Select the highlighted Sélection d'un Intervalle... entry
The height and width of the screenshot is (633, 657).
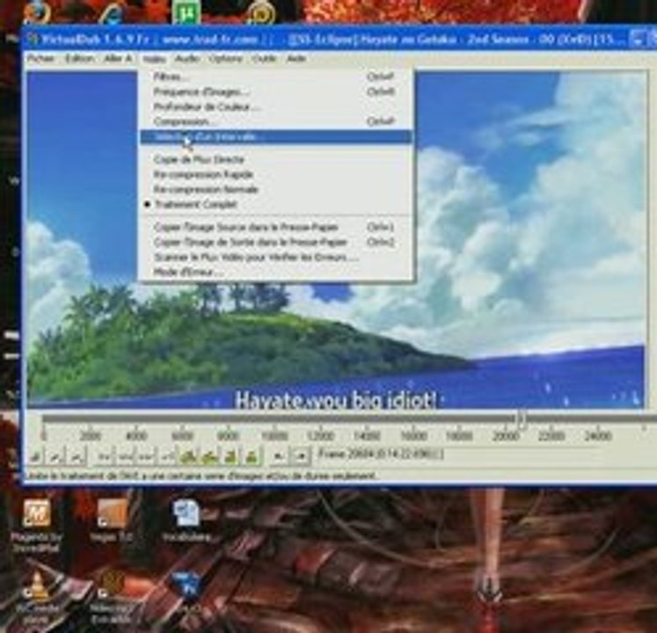tap(276, 137)
